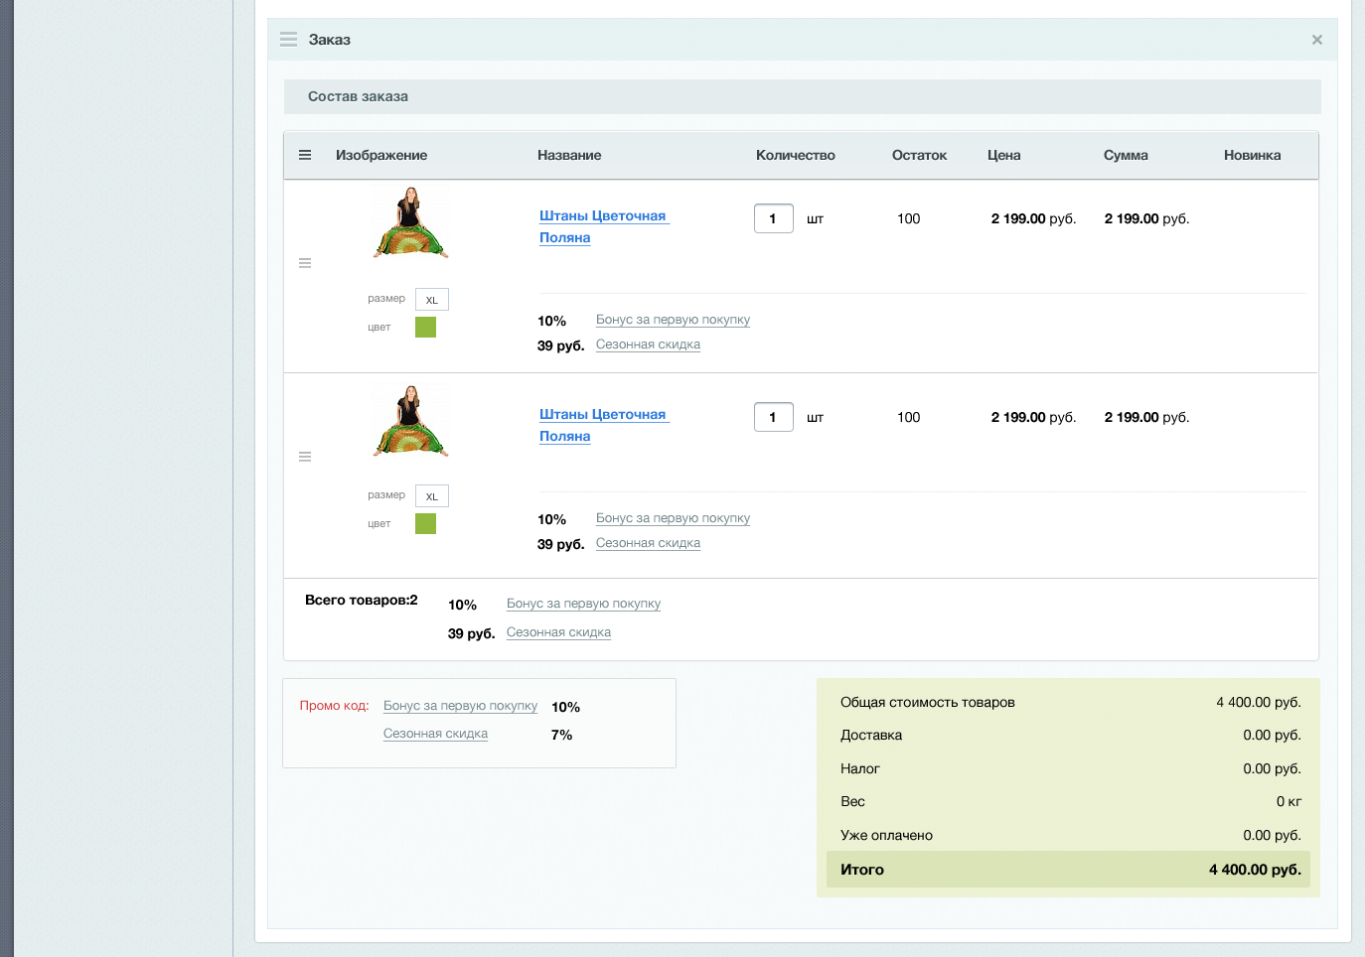Open Сезонная скидка link under first product
1365x957 pixels.
pyautogui.click(x=648, y=344)
